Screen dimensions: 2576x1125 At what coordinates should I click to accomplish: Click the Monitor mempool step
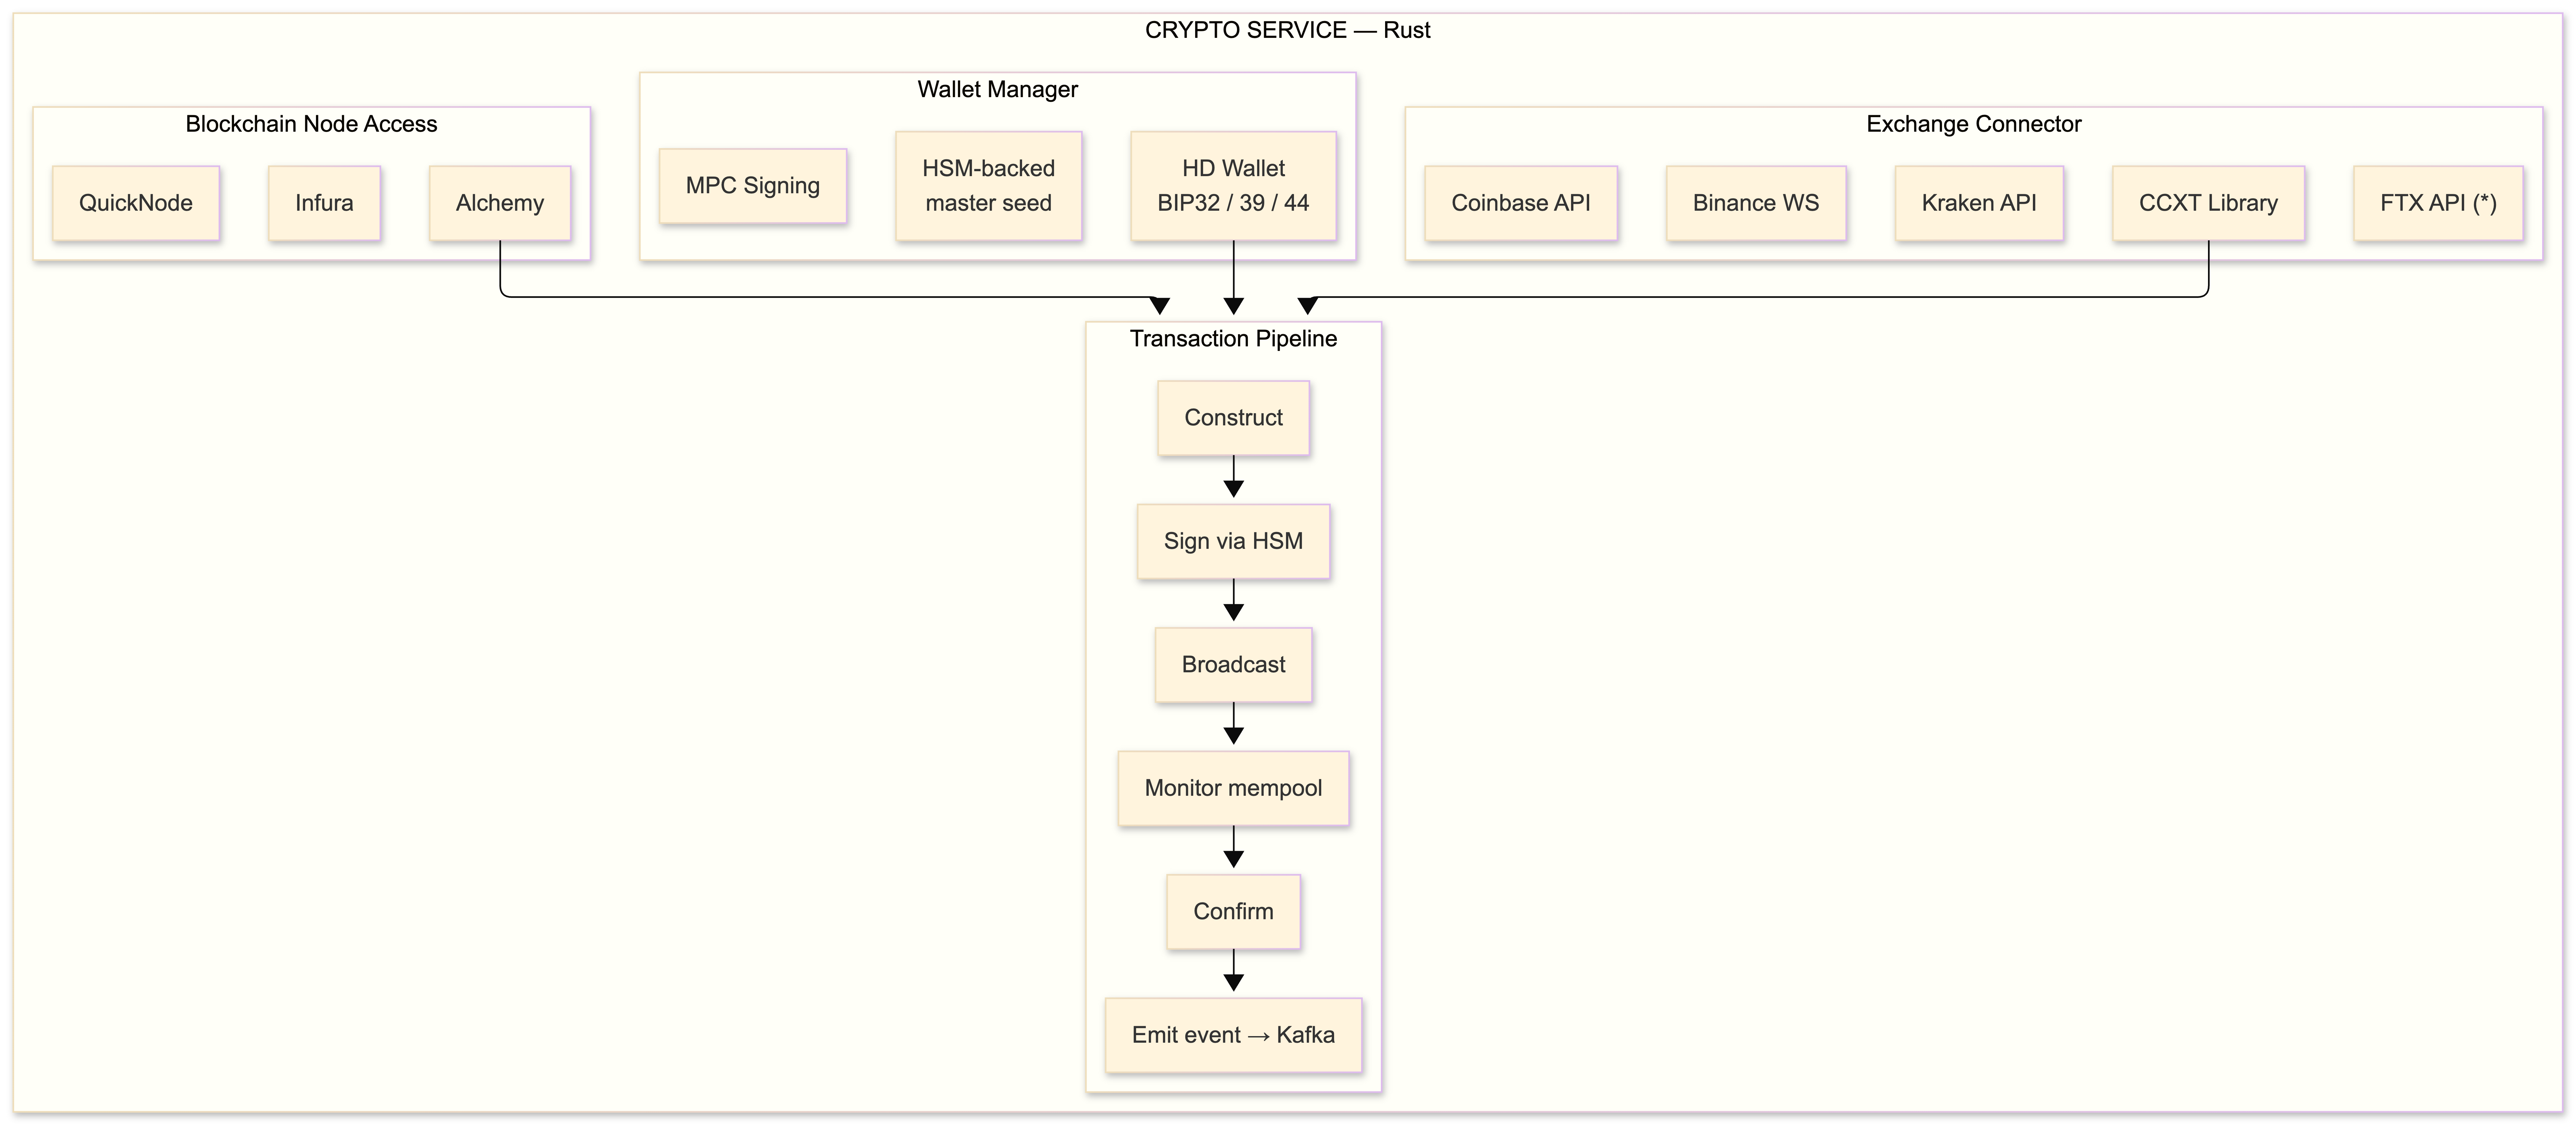pos(1233,788)
